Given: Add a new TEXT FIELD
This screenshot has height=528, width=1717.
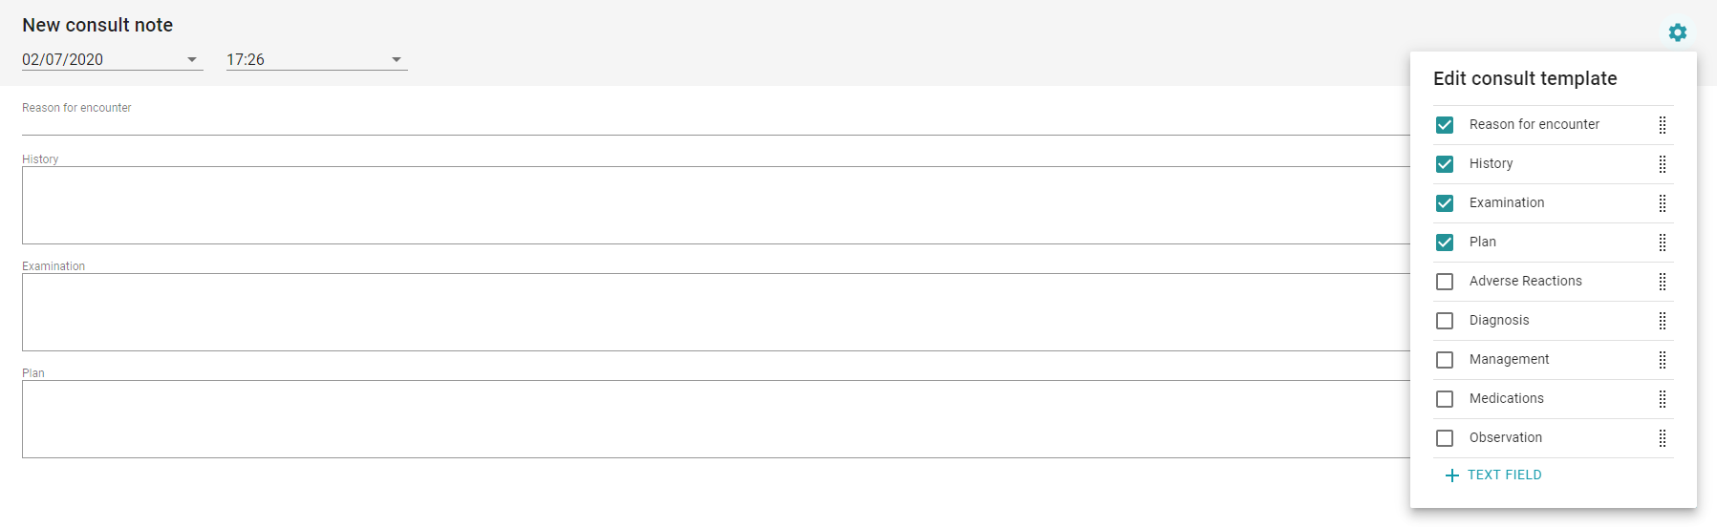Looking at the screenshot, I should pos(1493,475).
